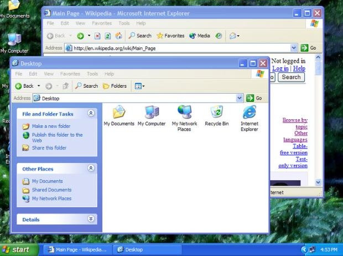Open Internet Explorer address bar dropdown
The image size is (343, 256).
click(294, 48)
